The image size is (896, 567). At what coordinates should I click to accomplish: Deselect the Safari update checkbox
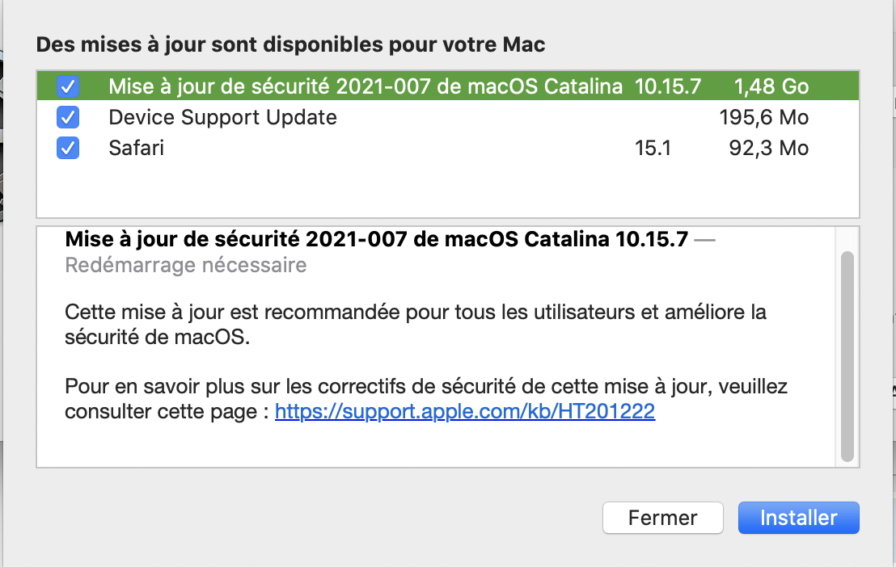tap(68, 149)
